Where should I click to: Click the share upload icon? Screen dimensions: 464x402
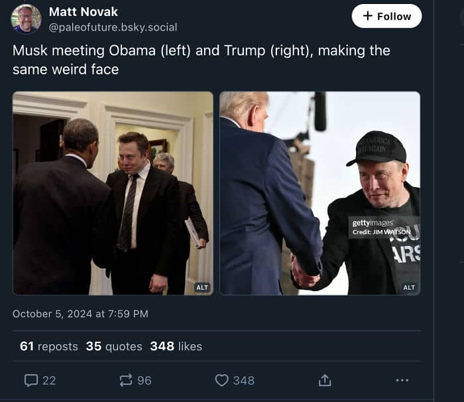[325, 380]
